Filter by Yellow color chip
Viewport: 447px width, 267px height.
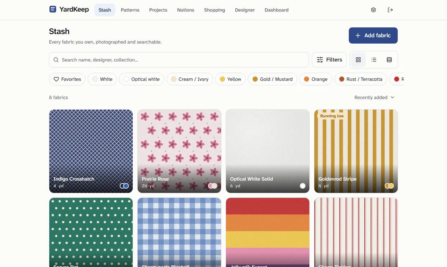pyautogui.click(x=230, y=79)
